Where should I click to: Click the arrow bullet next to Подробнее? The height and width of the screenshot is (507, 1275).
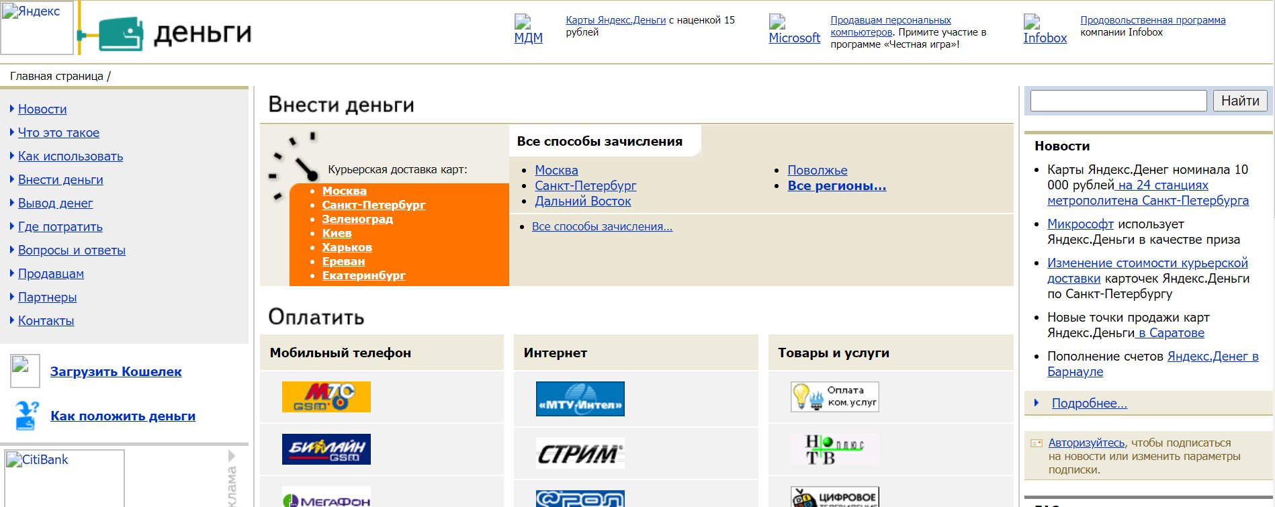pyautogui.click(x=1037, y=403)
